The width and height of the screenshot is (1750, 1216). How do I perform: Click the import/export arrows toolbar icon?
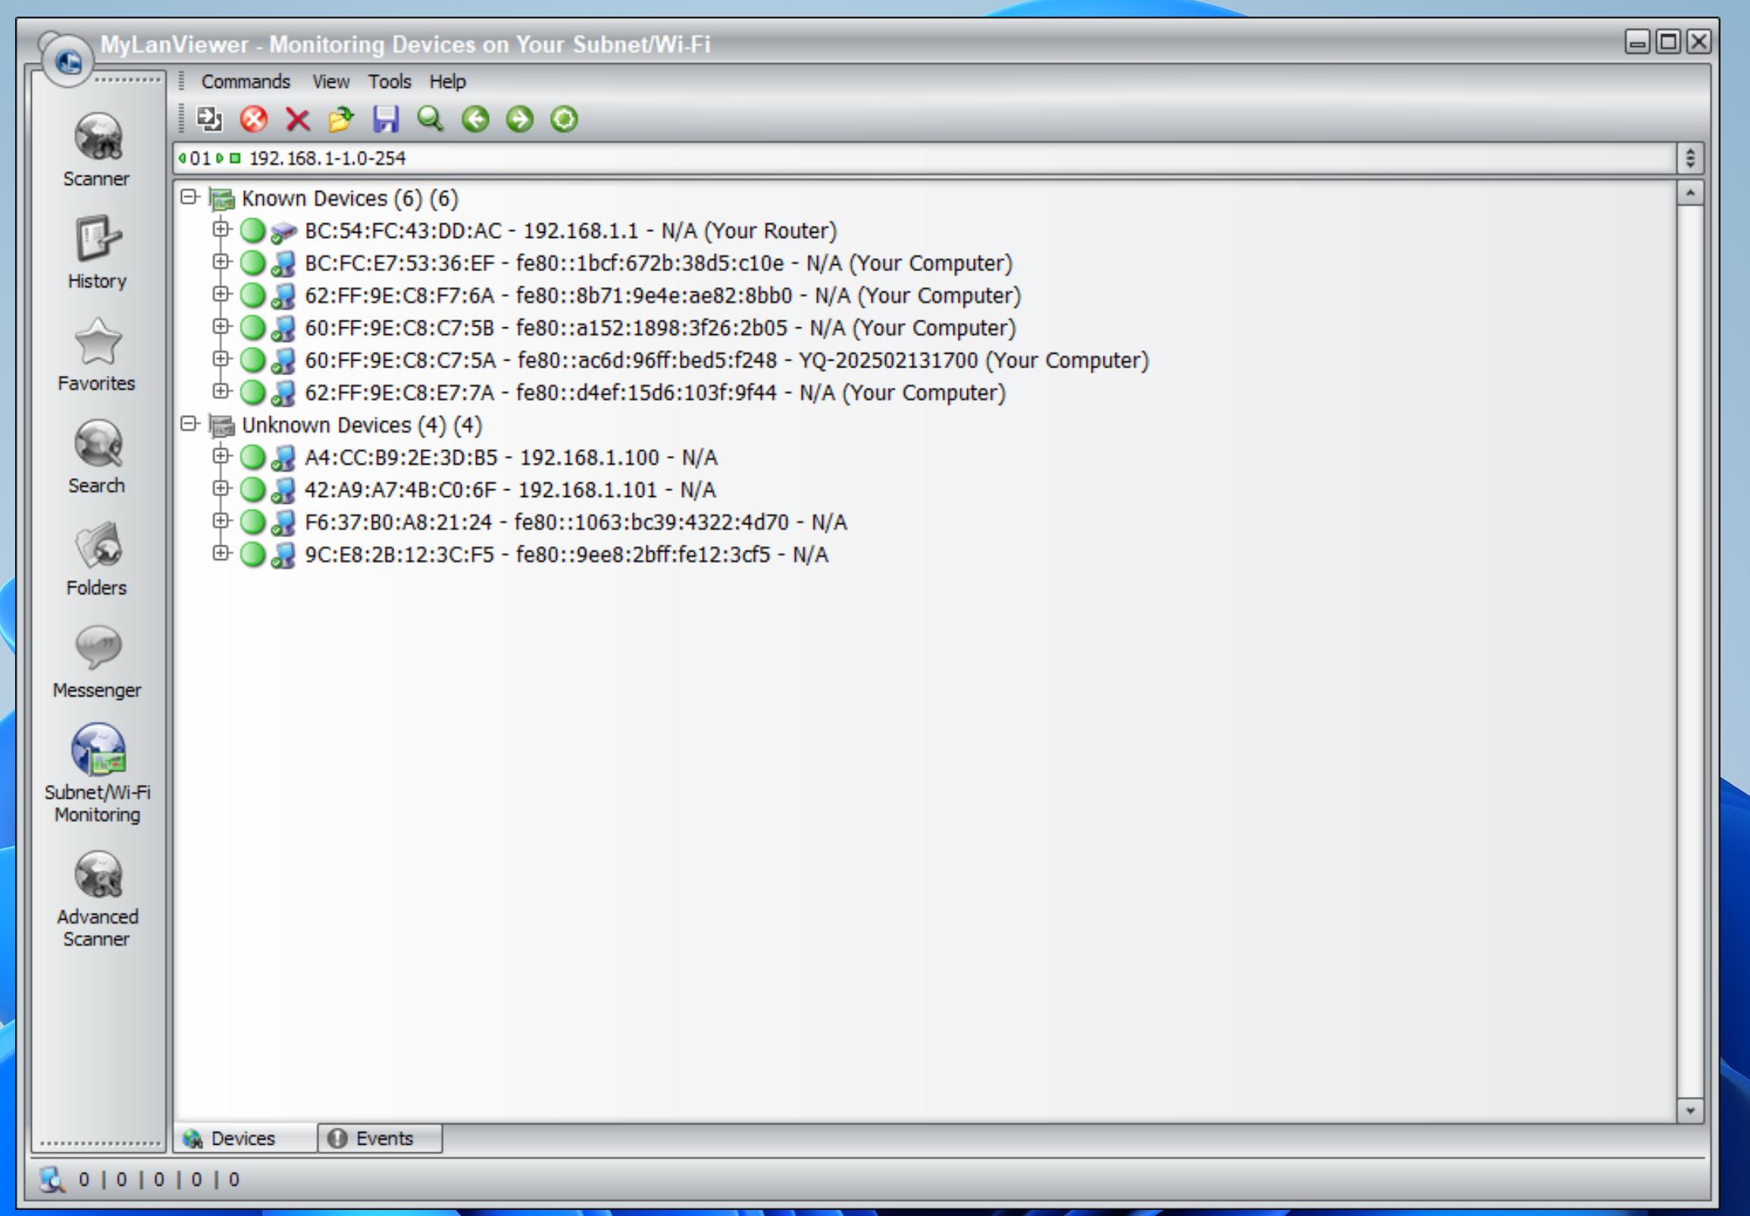pyautogui.click(x=209, y=119)
